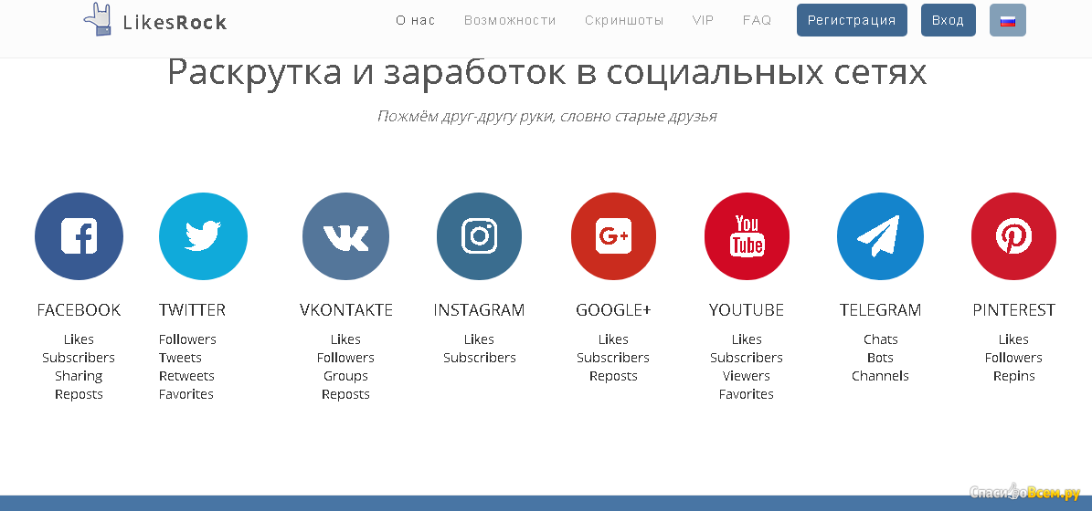Click Favorites under YouTube

747,394
